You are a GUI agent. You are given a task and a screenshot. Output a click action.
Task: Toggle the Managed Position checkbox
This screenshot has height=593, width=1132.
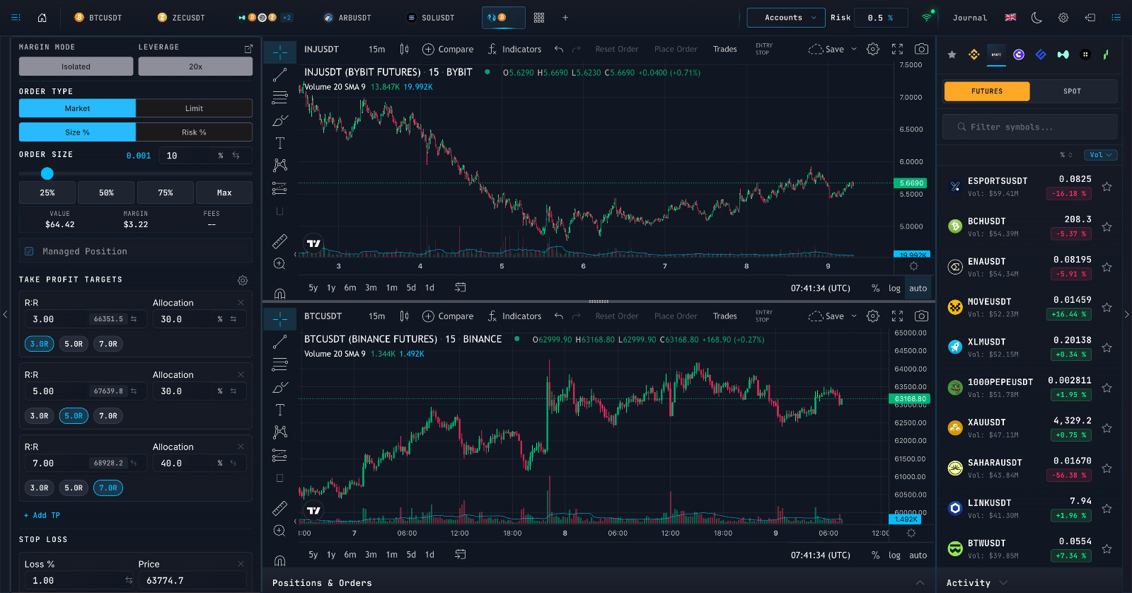(x=29, y=251)
